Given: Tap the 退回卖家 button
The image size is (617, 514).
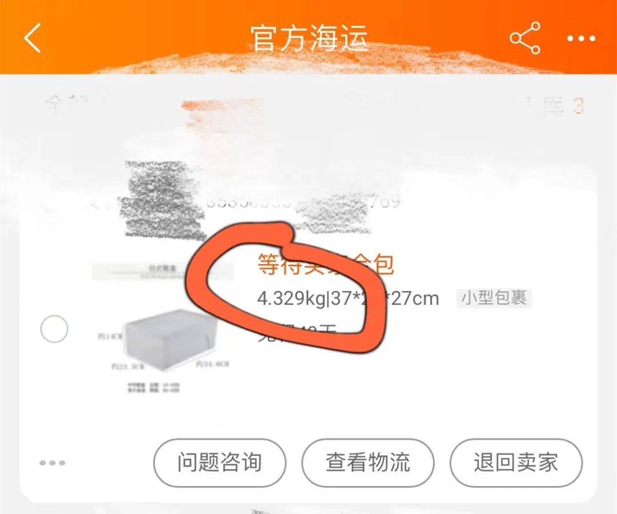Looking at the screenshot, I should (516, 463).
